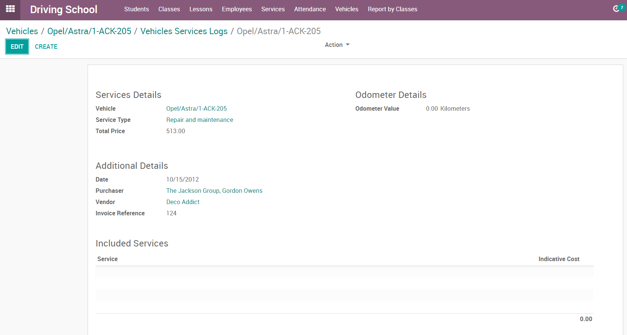Go to the Lessons menu
This screenshot has height=335, width=627.
(x=201, y=9)
